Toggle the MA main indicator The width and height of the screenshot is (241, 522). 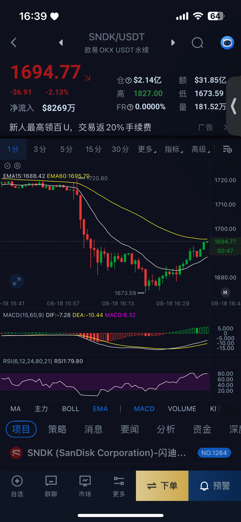pos(15,409)
